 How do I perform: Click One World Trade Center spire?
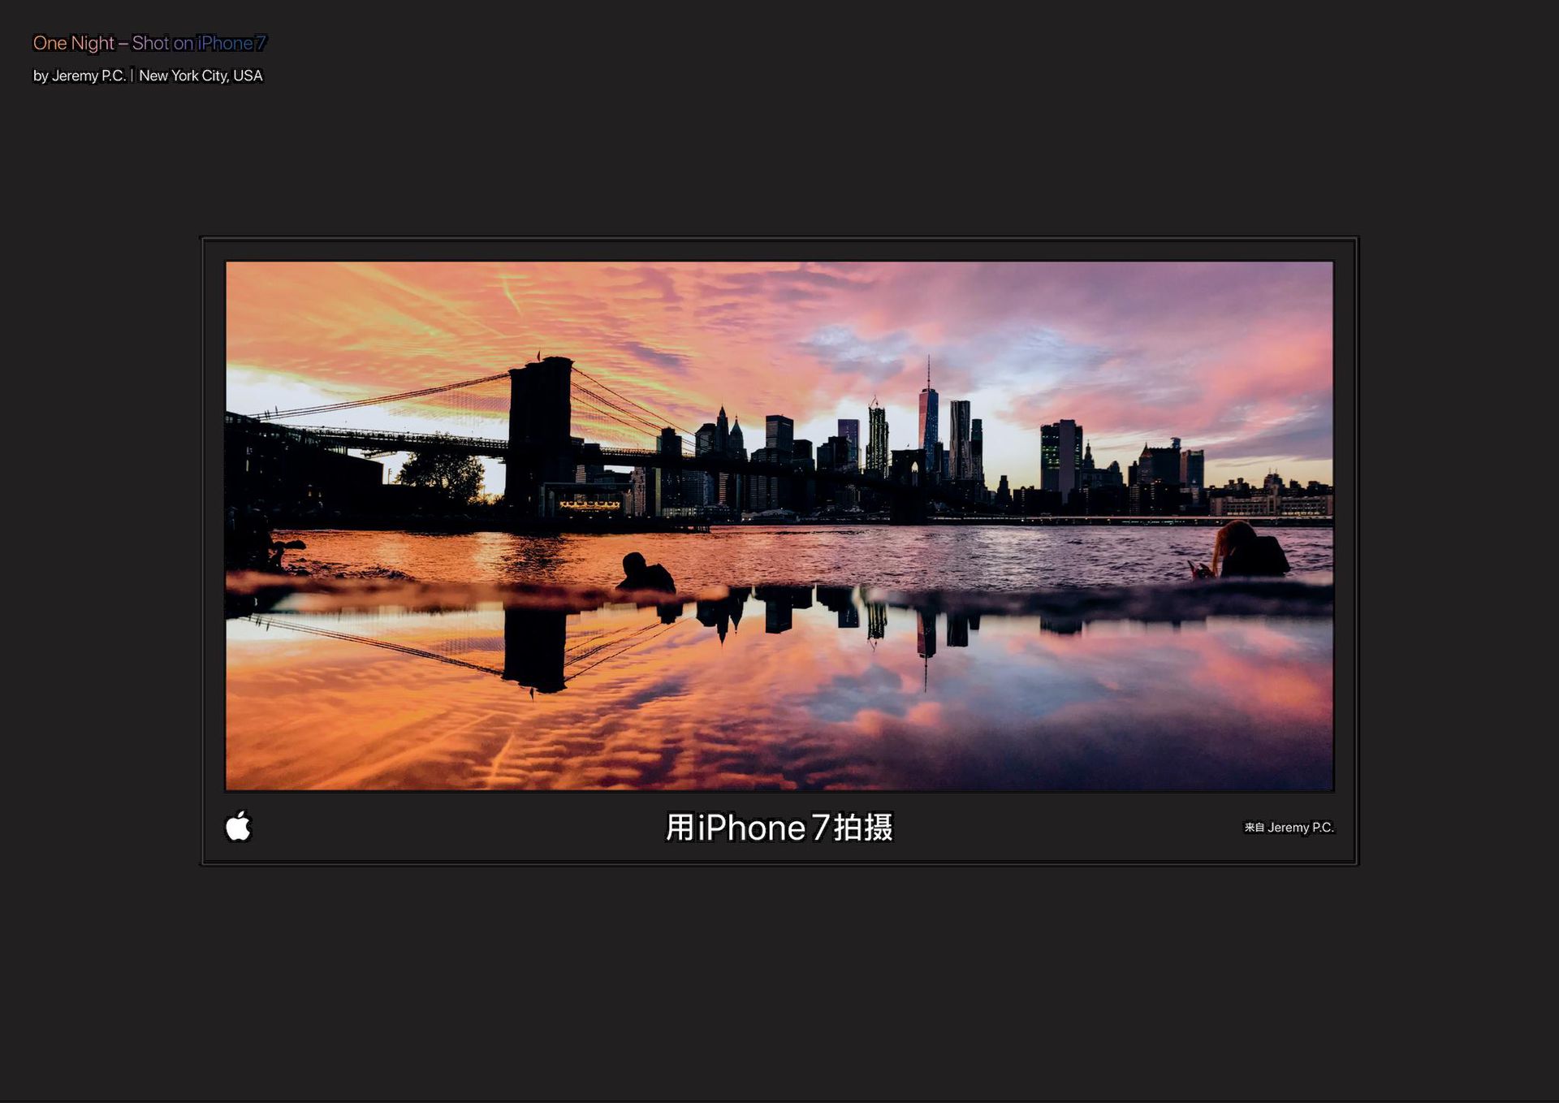[x=928, y=374]
